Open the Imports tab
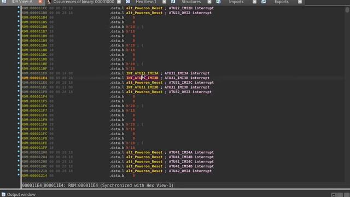 [x=236, y=2]
